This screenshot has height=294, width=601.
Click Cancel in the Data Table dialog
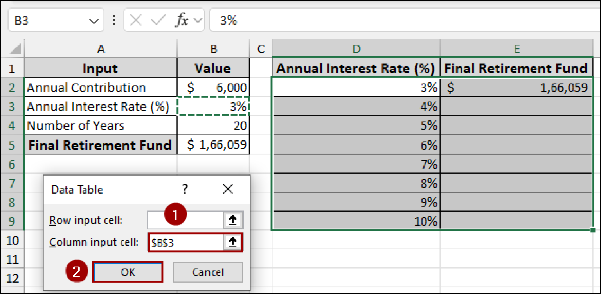(208, 272)
